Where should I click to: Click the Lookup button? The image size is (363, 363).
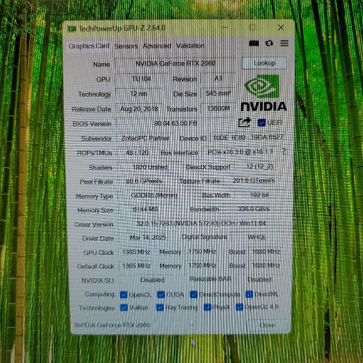click(264, 63)
